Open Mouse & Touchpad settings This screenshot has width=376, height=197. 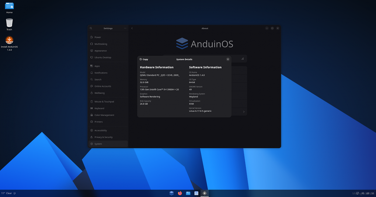pos(104,101)
